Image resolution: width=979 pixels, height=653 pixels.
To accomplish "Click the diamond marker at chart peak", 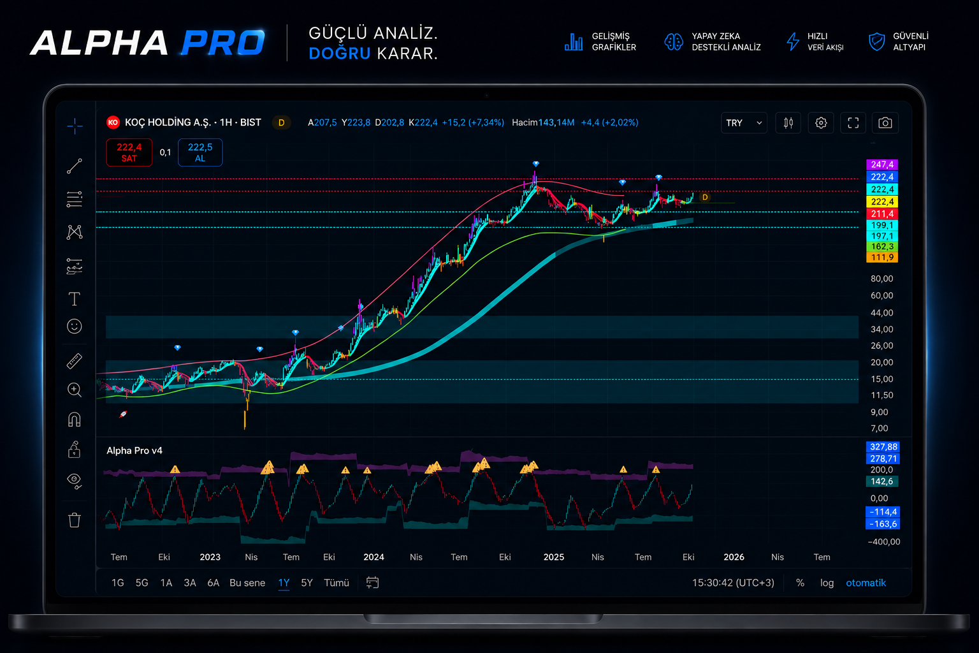I will pyautogui.click(x=536, y=165).
